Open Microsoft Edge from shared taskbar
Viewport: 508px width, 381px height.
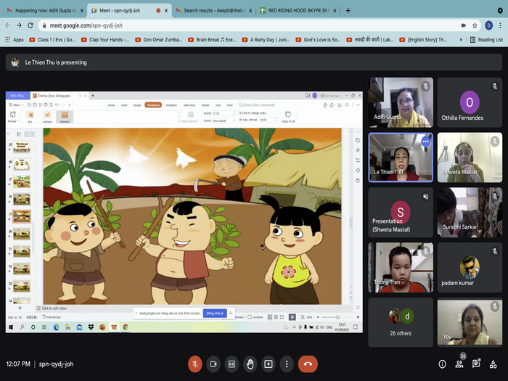coord(57,327)
